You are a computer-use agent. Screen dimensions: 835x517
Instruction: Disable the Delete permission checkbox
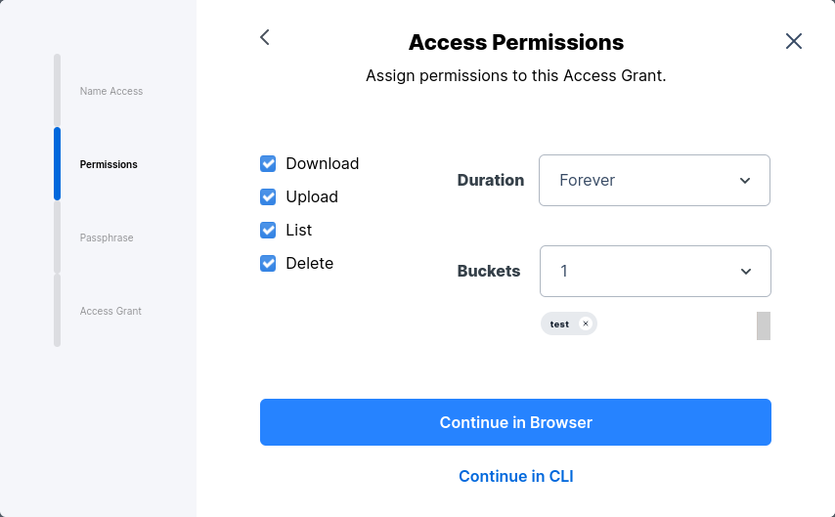click(268, 264)
